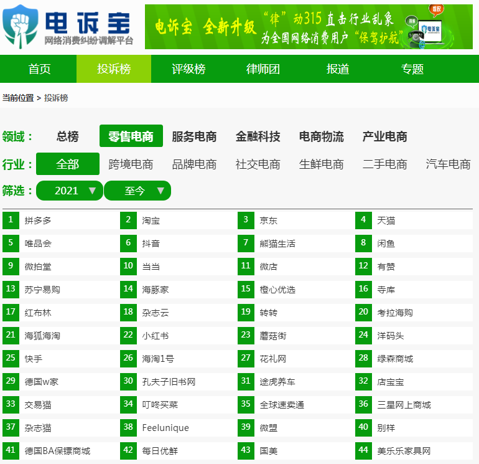Open rank 14 海豚家 entry
This screenshot has width=479, height=464.
tap(179, 290)
